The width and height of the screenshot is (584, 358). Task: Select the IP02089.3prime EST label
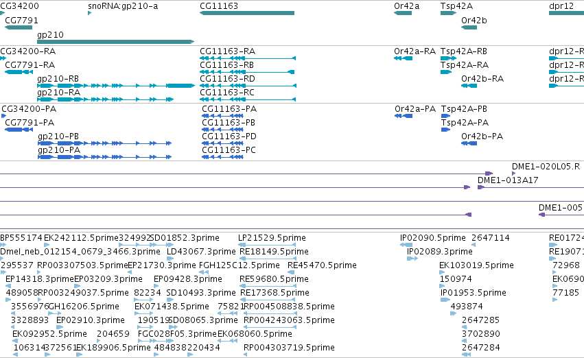click(439, 252)
